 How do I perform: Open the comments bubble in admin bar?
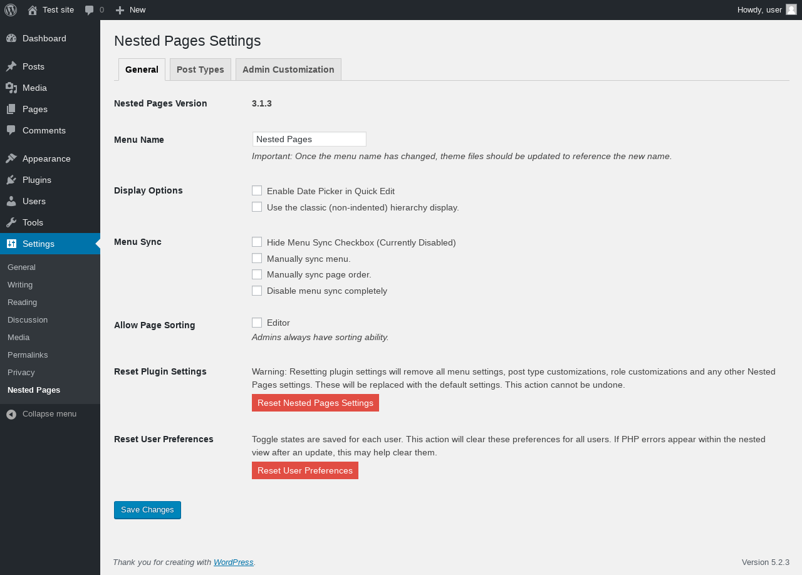pyautogui.click(x=90, y=10)
